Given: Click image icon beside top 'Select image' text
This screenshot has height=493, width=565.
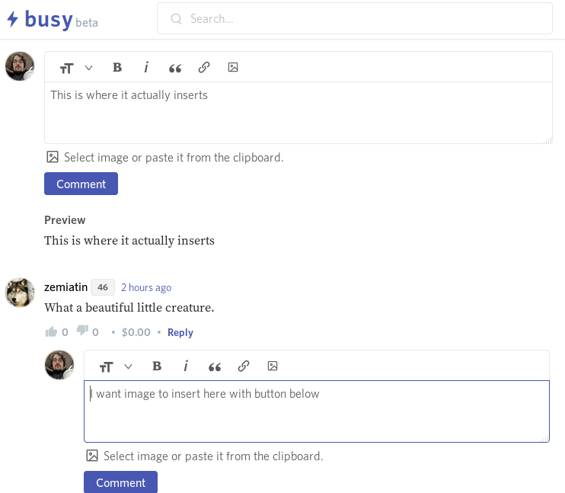Looking at the screenshot, I should tap(53, 157).
